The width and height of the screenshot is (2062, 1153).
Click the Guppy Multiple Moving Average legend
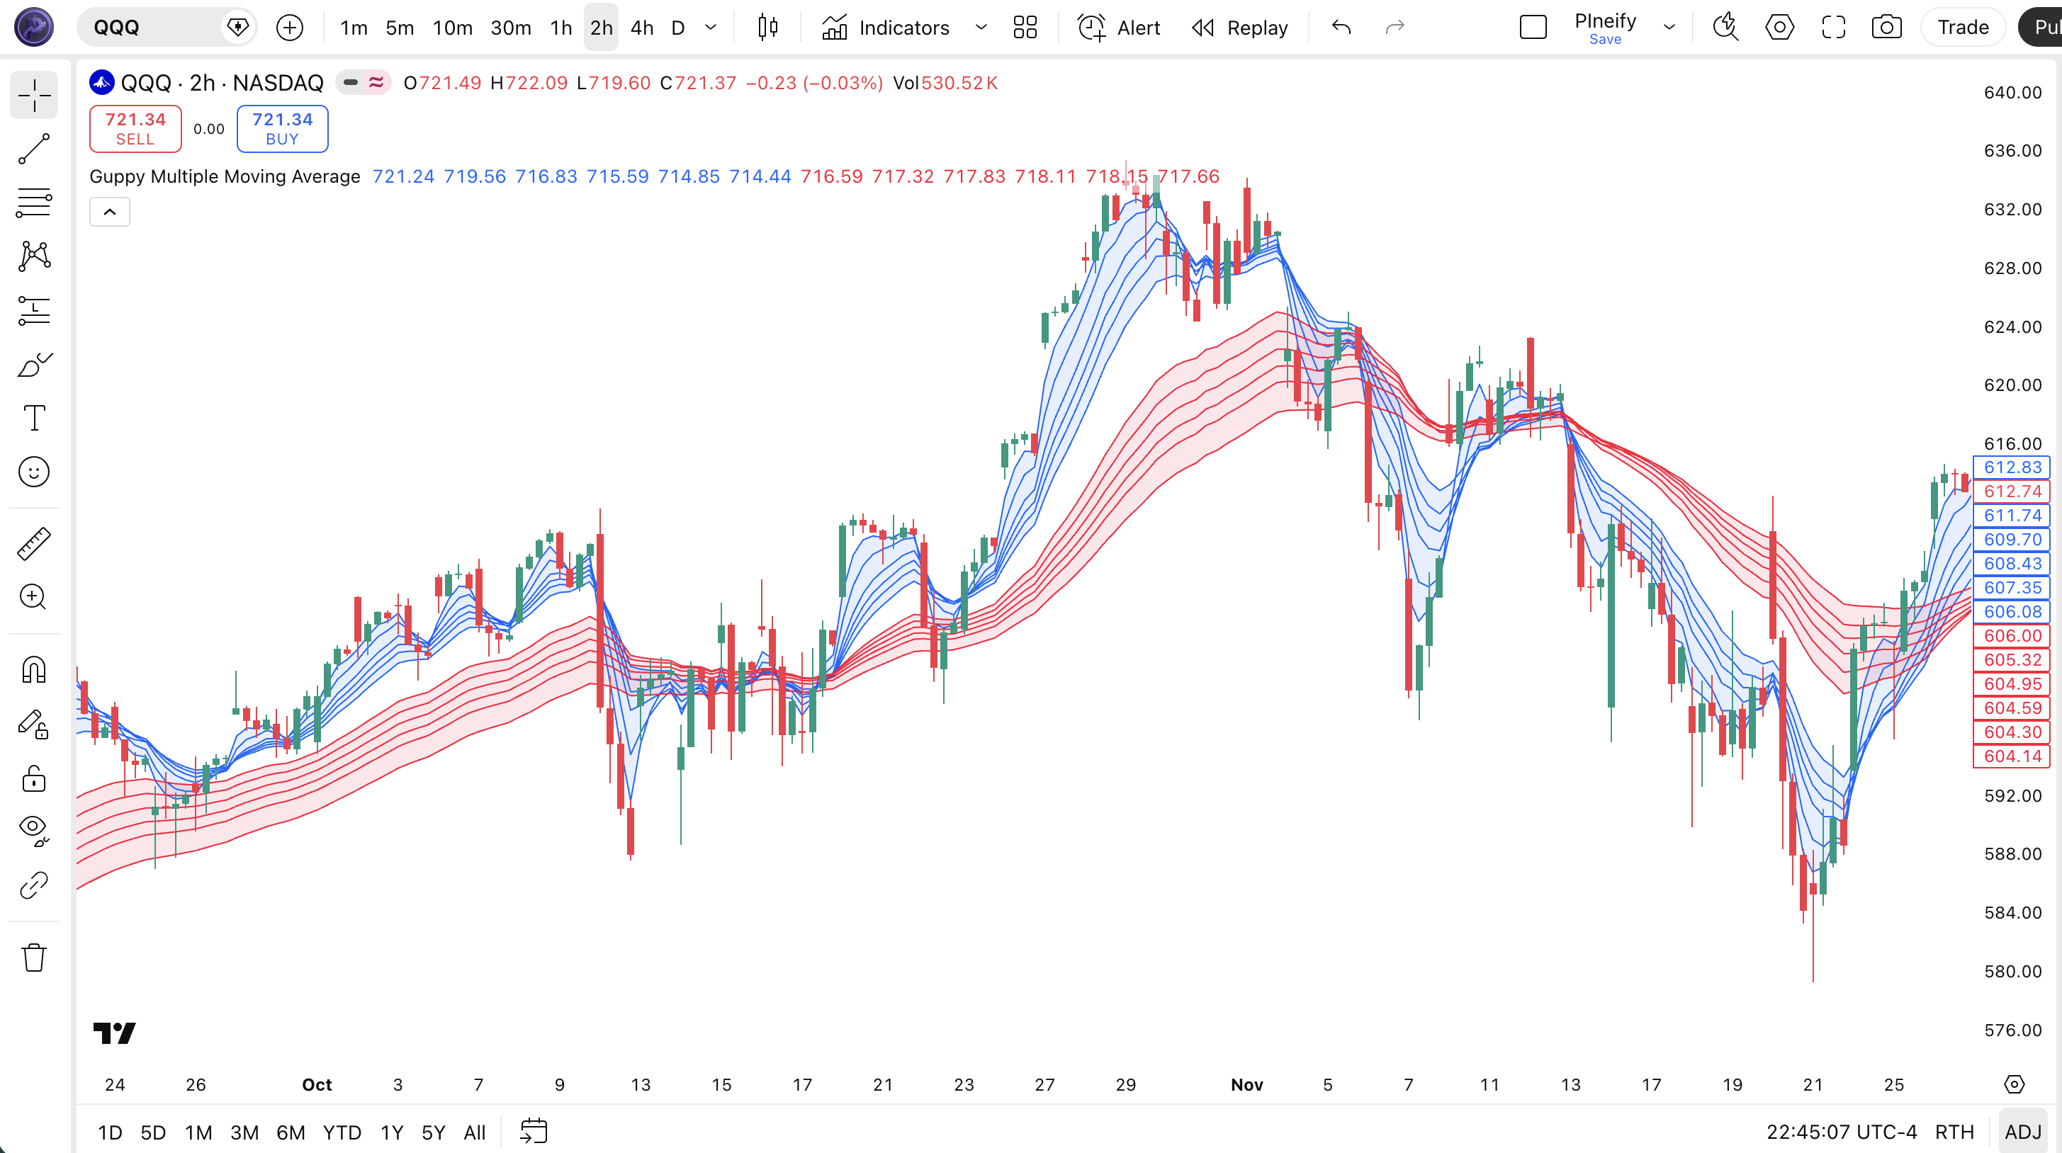click(225, 176)
